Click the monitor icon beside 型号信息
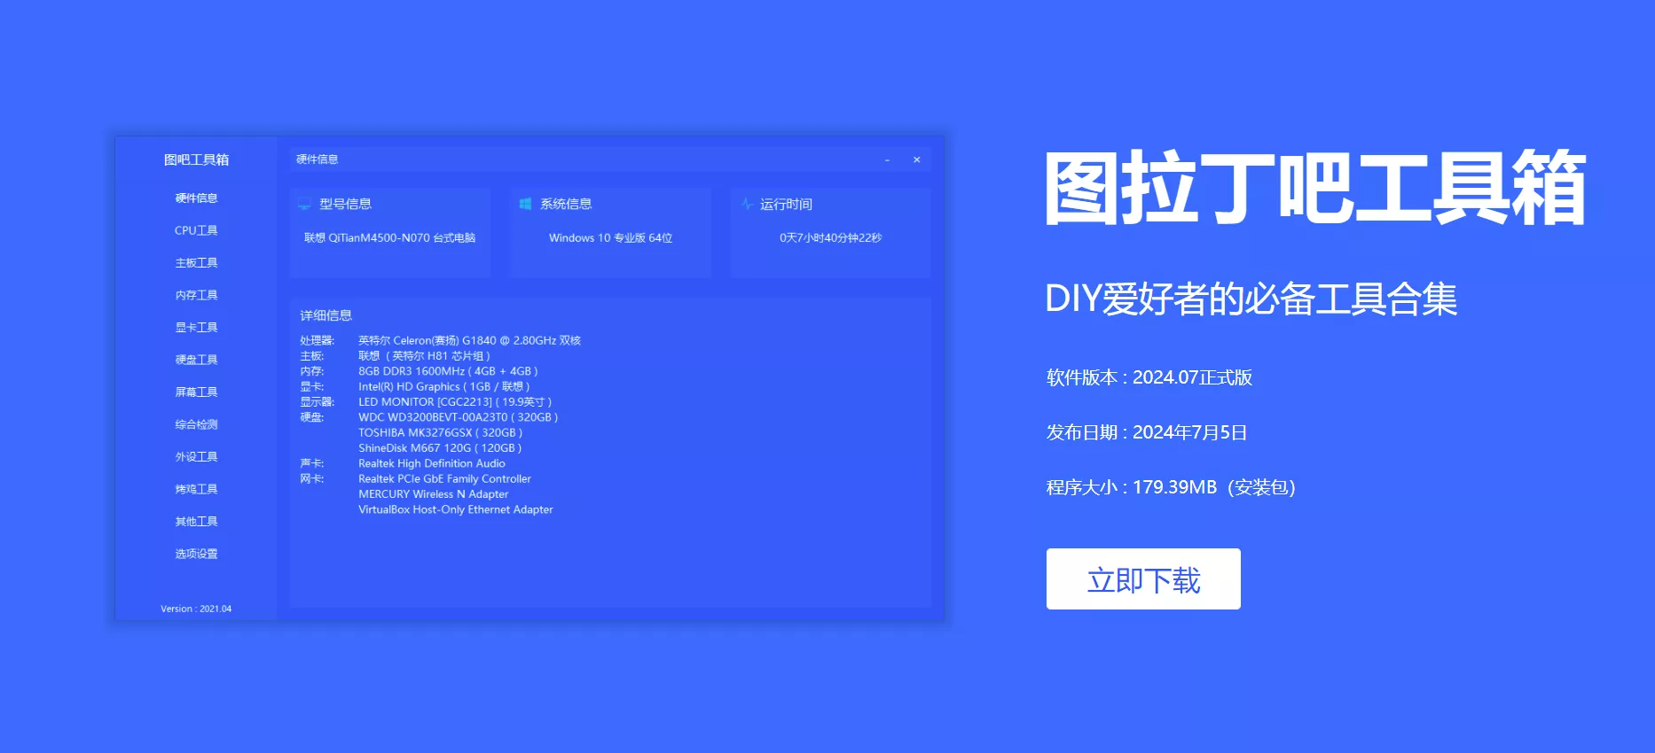The image size is (1655, 753). coord(304,204)
